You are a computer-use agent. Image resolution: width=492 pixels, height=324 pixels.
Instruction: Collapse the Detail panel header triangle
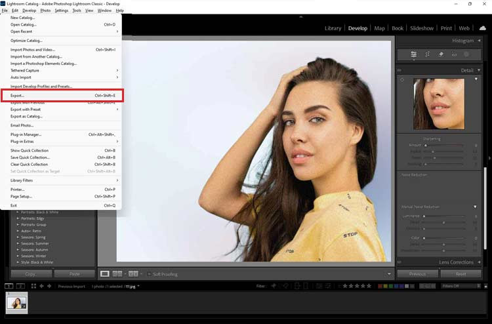click(479, 70)
